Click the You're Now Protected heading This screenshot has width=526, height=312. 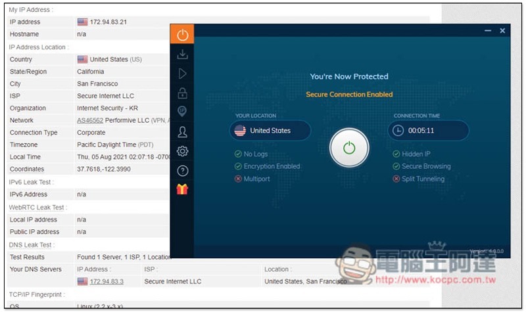(x=349, y=76)
